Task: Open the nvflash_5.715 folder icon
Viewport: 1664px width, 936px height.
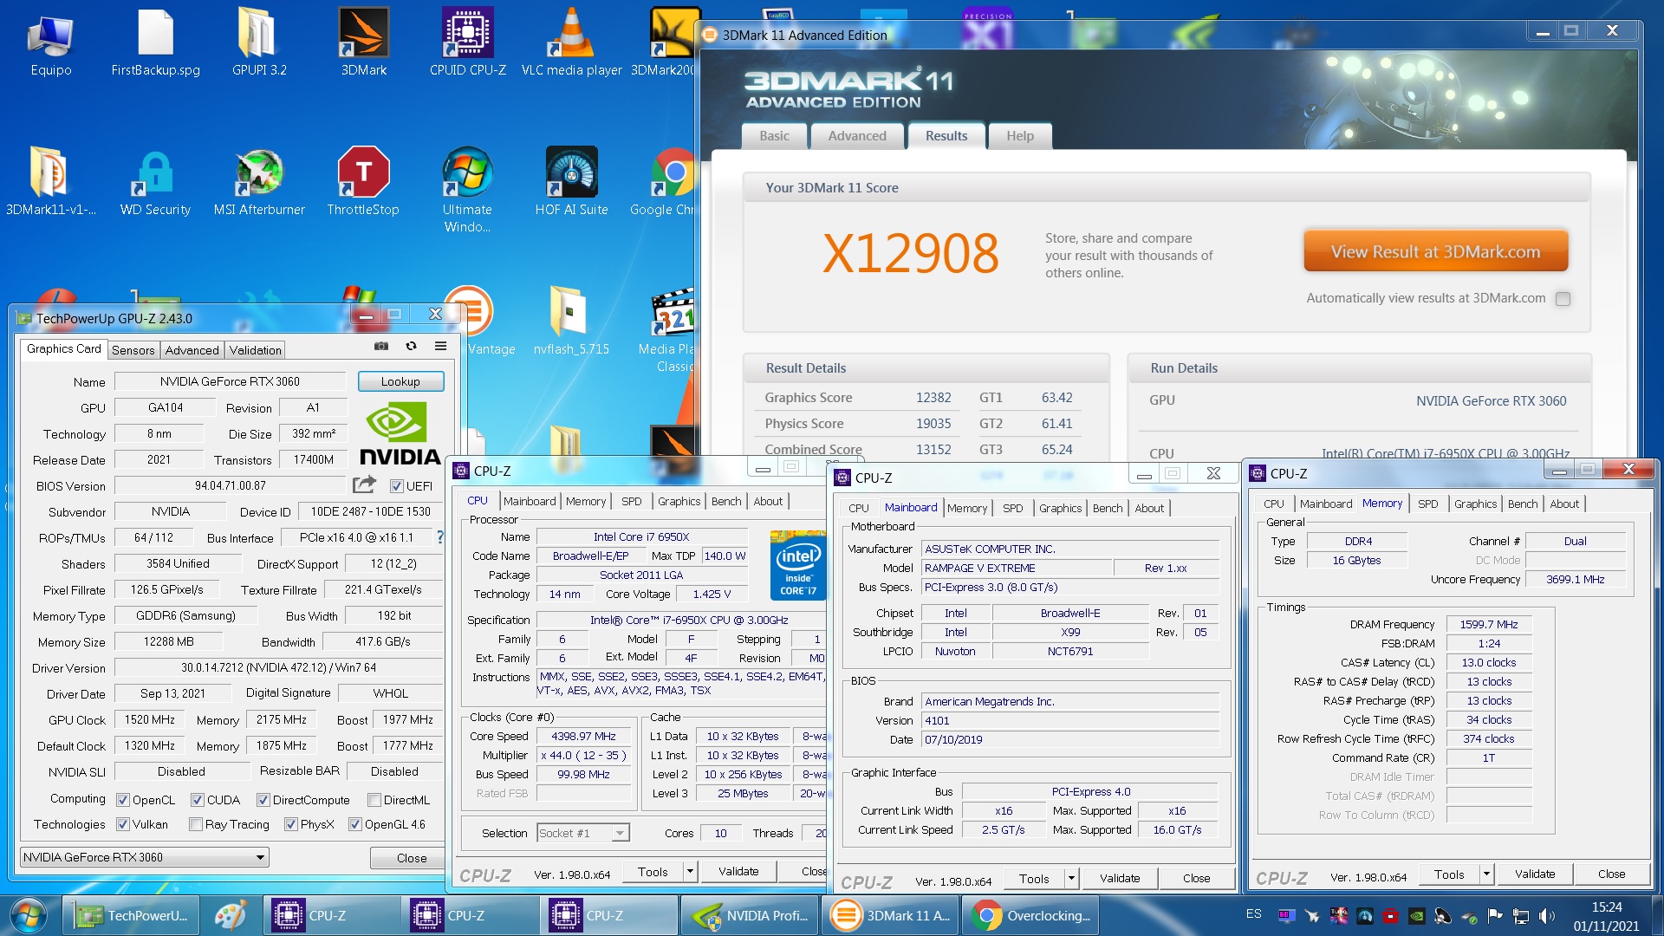Action: pos(571,321)
